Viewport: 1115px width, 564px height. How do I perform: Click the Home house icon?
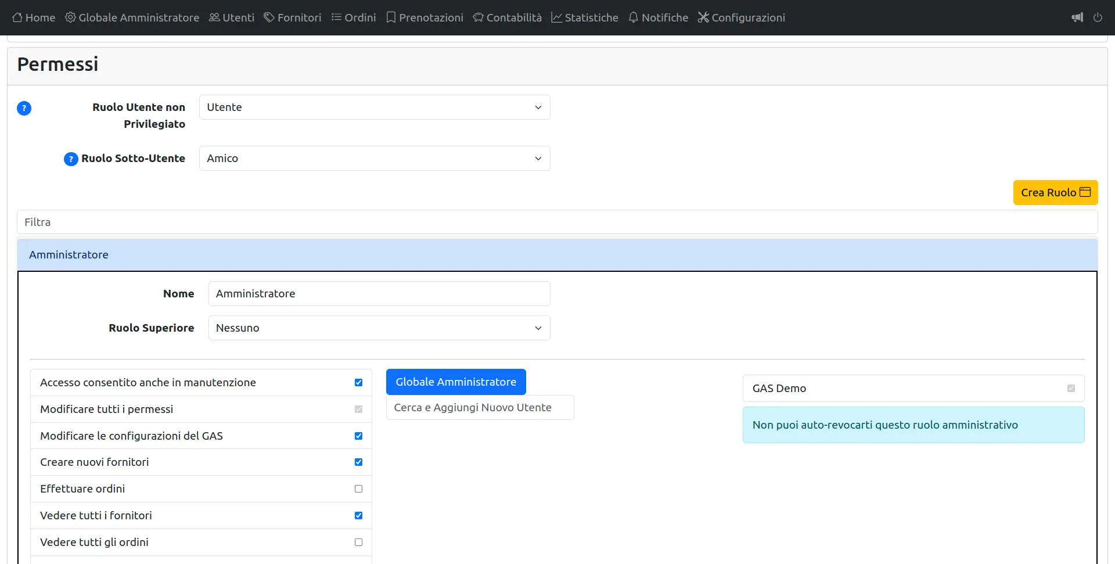(17, 17)
